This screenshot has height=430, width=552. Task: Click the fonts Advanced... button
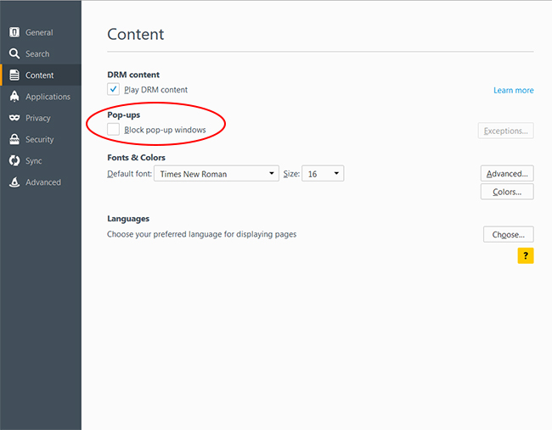(x=507, y=173)
